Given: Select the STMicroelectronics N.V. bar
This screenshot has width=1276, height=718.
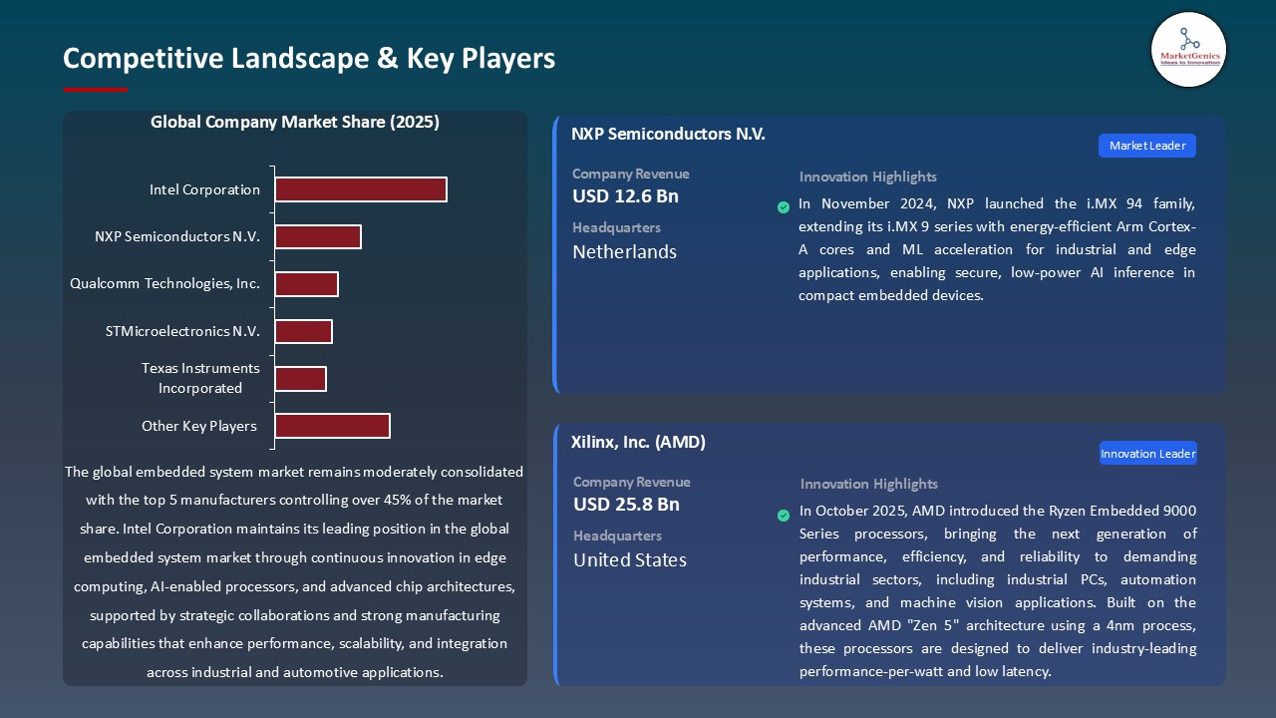Looking at the screenshot, I should click(303, 331).
